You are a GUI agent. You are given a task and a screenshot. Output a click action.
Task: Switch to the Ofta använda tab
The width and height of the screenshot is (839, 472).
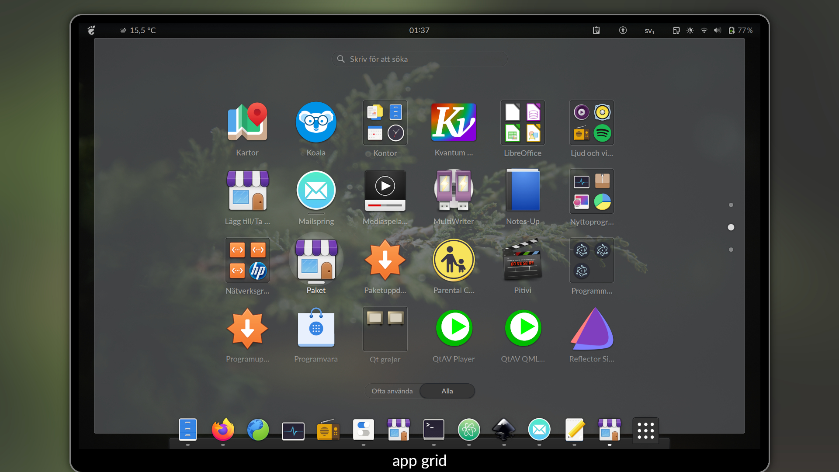coord(392,391)
